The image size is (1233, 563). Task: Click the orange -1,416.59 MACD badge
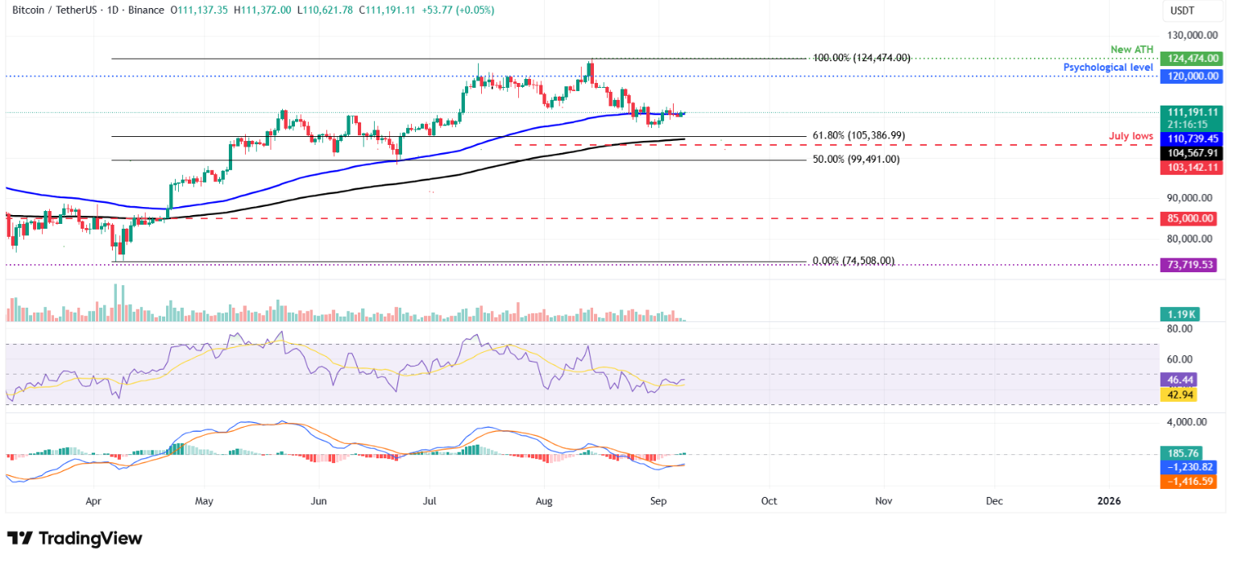pyautogui.click(x=1190, y=481)
